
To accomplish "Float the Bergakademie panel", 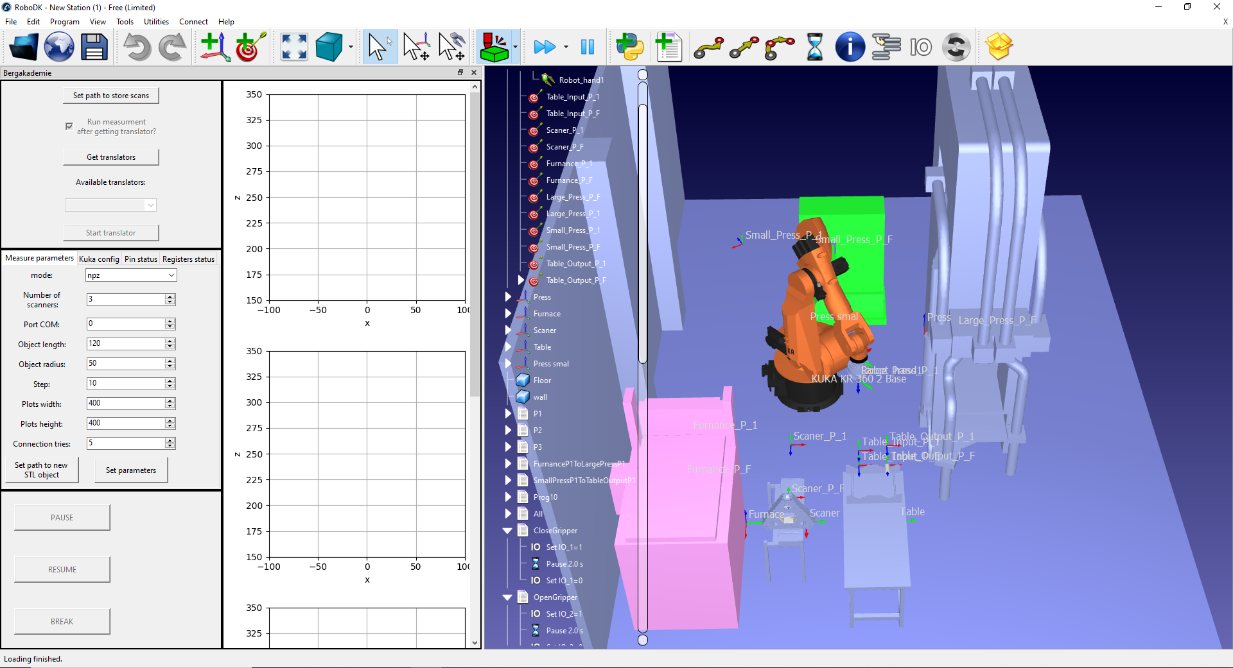I will (x=460, y=73).
